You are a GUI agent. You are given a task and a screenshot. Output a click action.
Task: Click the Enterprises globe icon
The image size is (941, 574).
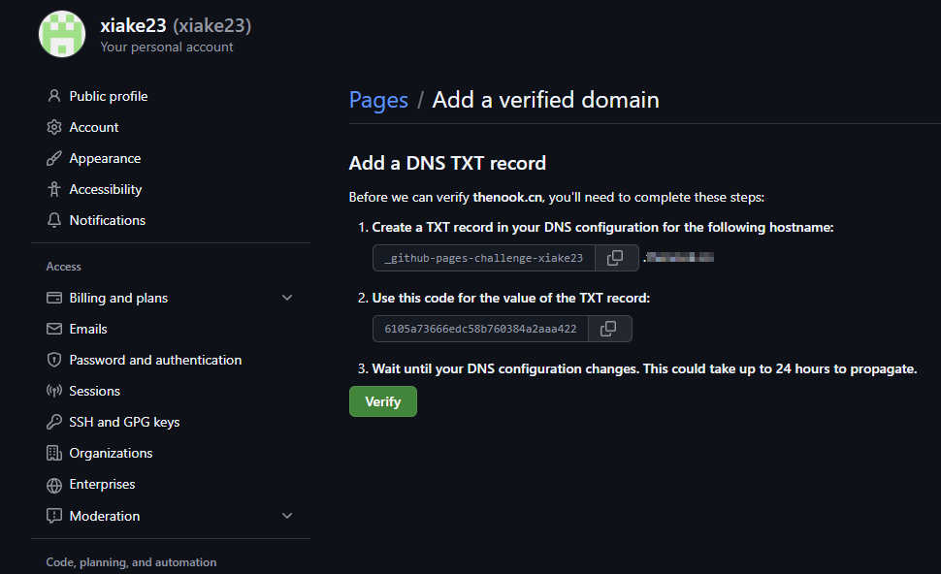point(54,485)
